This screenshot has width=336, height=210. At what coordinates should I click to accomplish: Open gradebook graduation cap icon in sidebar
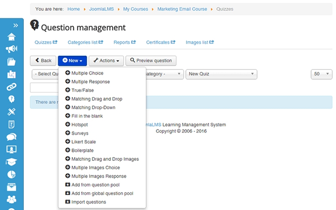12,162
